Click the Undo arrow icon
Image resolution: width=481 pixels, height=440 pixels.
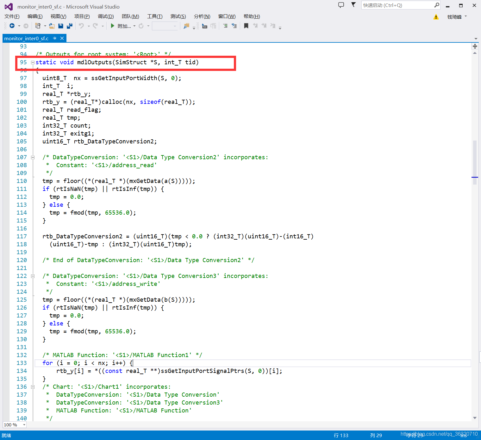click(82, 26)
